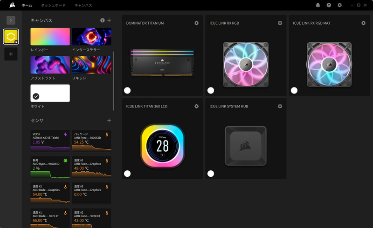Viewport: 373px width, 228px height.
Task: Click the Corsair sails logo icon
Action: (x=12, y=5)
